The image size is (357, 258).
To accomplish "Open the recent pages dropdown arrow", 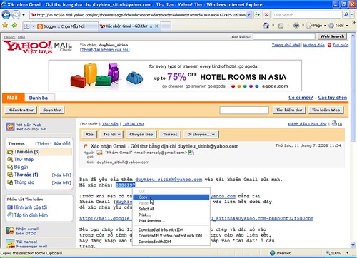I will [x=24, y=15].
